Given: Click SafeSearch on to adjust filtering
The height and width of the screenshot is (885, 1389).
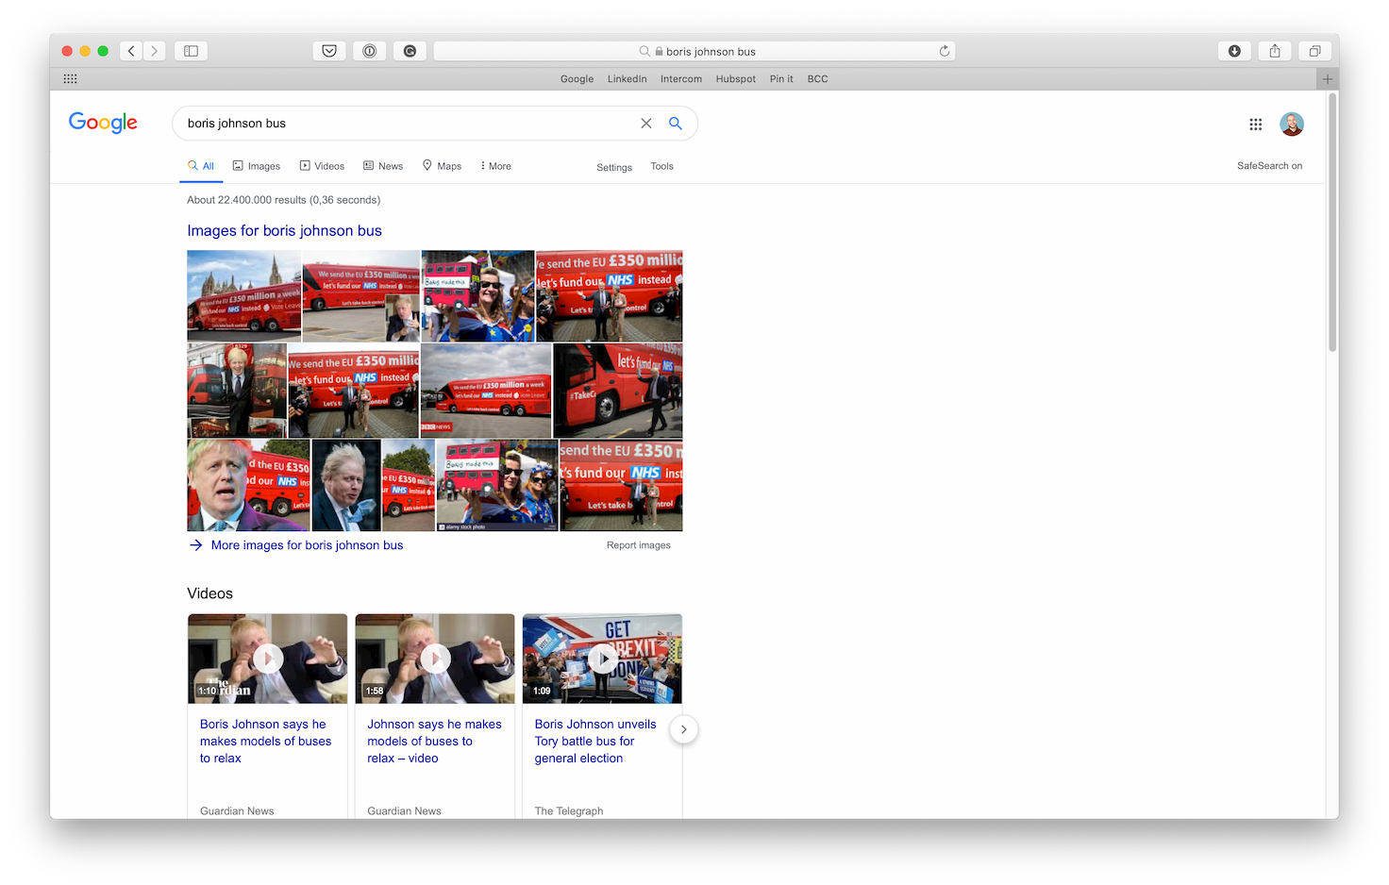Looking at the screenshot, I should click(1269, 165).
